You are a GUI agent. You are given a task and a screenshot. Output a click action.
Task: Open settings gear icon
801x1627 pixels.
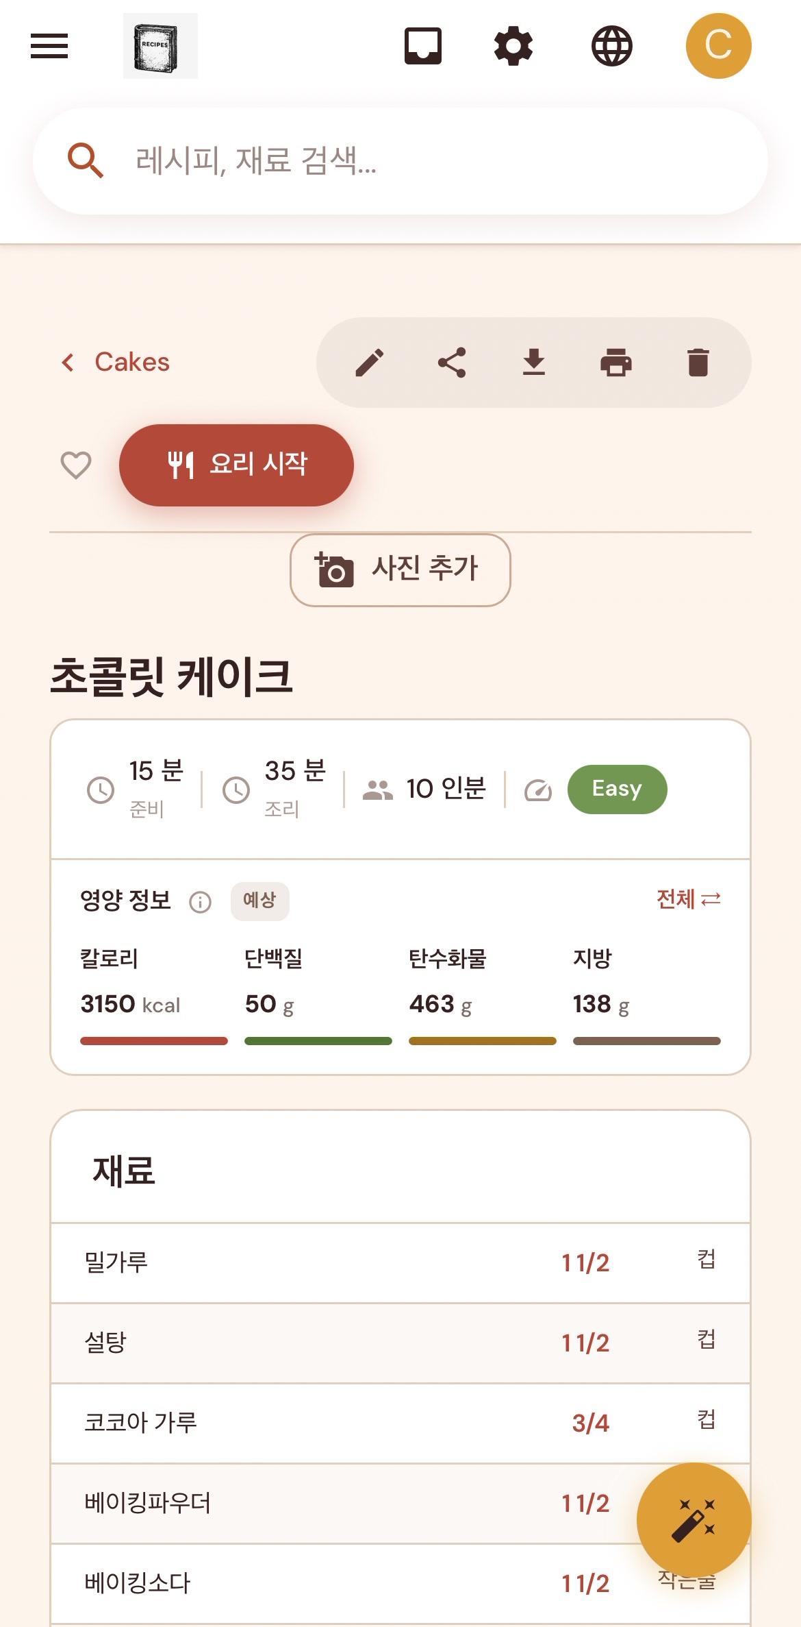[513, 46]
